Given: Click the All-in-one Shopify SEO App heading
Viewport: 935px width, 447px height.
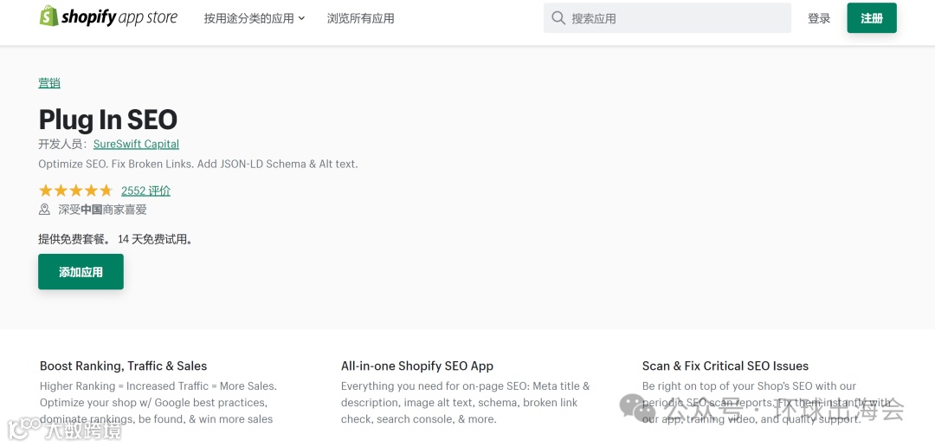Looking at the screenshot, I should (417, 366).
